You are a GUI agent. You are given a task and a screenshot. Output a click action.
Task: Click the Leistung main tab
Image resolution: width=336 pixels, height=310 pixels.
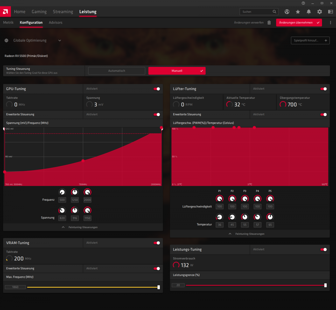[x=88, y=12]
